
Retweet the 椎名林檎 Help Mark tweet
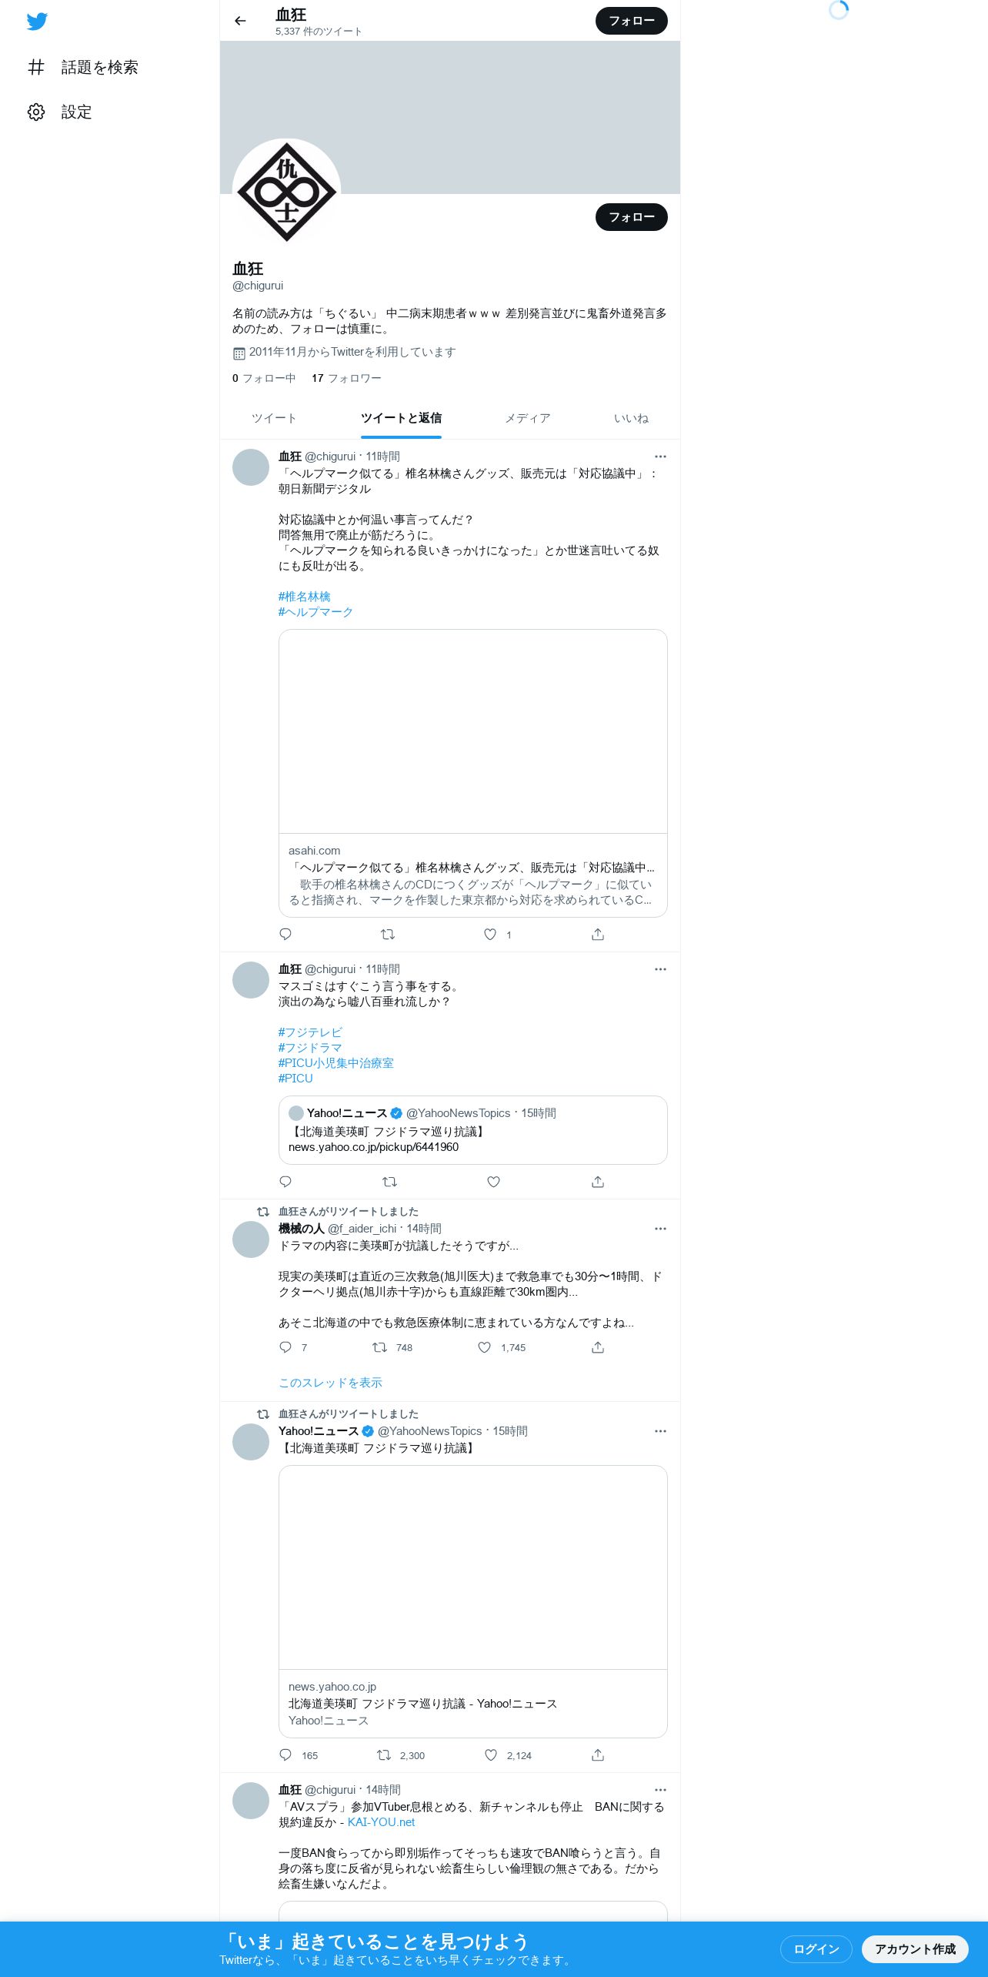tap(388, 934)
